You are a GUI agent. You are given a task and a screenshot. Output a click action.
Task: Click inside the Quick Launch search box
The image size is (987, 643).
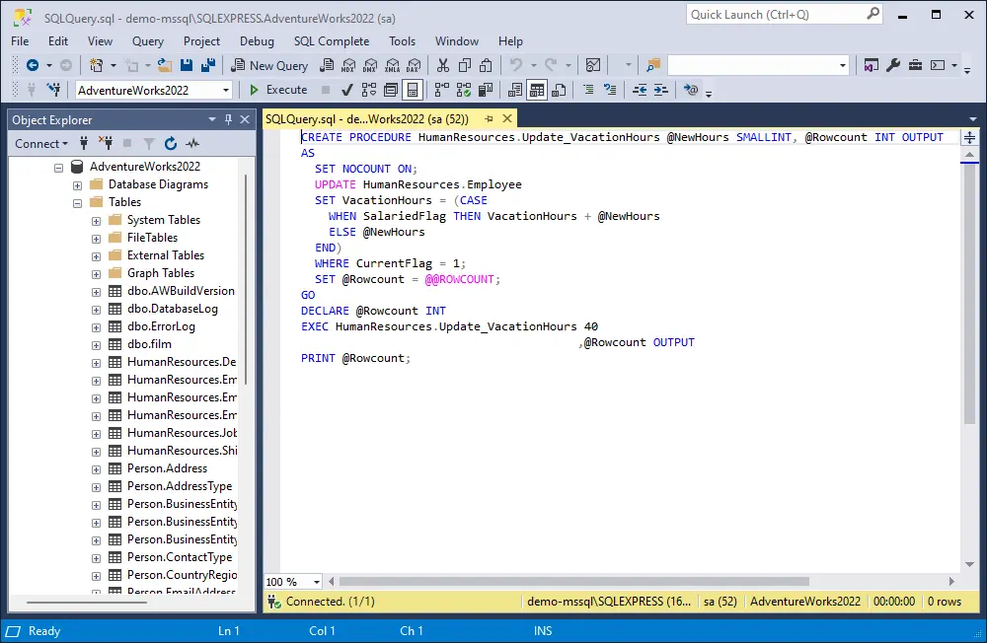click(780, 14)
